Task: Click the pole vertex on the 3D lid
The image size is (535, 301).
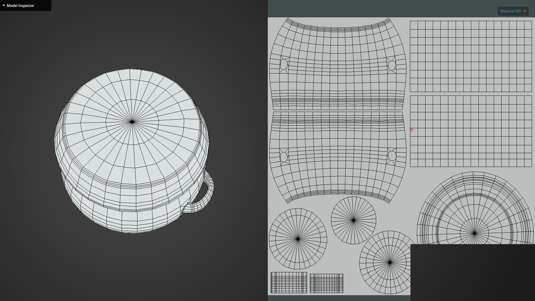Action: tap(132, 122)
